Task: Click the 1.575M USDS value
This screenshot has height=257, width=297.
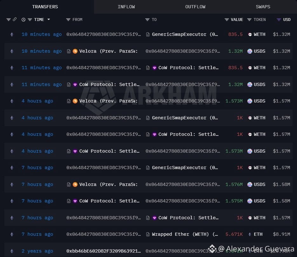Action: 234,201
